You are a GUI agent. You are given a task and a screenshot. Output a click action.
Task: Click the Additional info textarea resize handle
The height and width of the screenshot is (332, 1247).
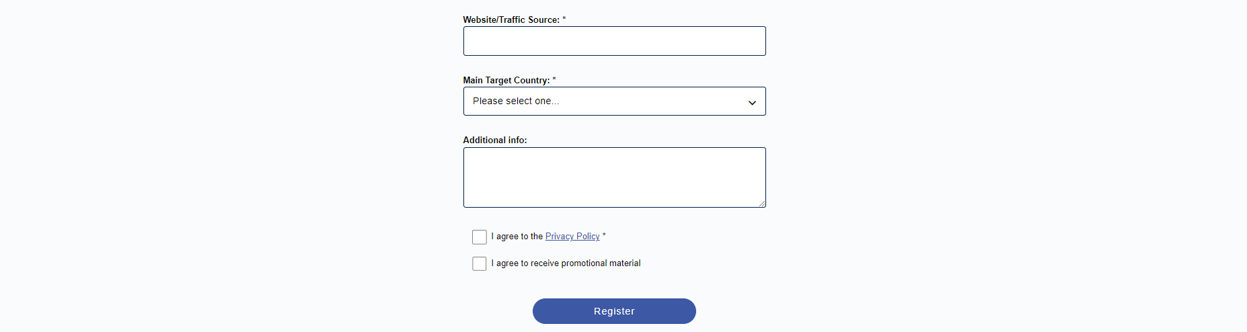[x=762, y=204]
